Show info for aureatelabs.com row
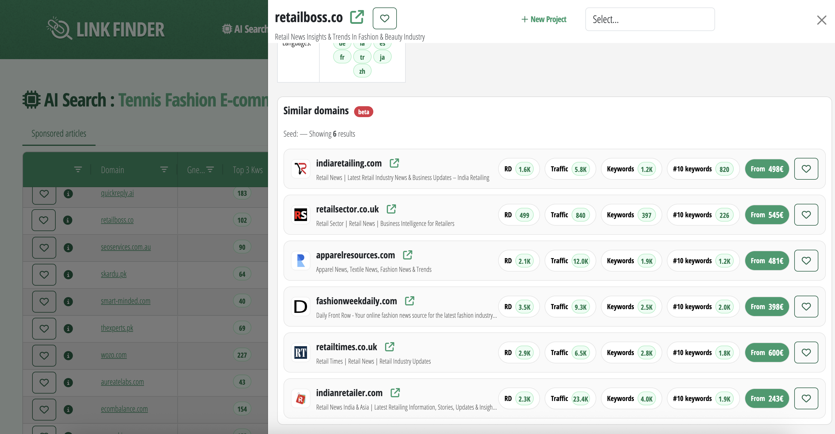 [68, 382]
